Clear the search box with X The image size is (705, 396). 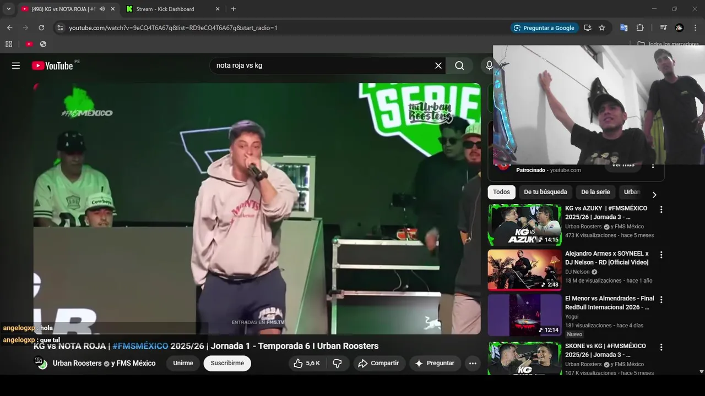438,65
